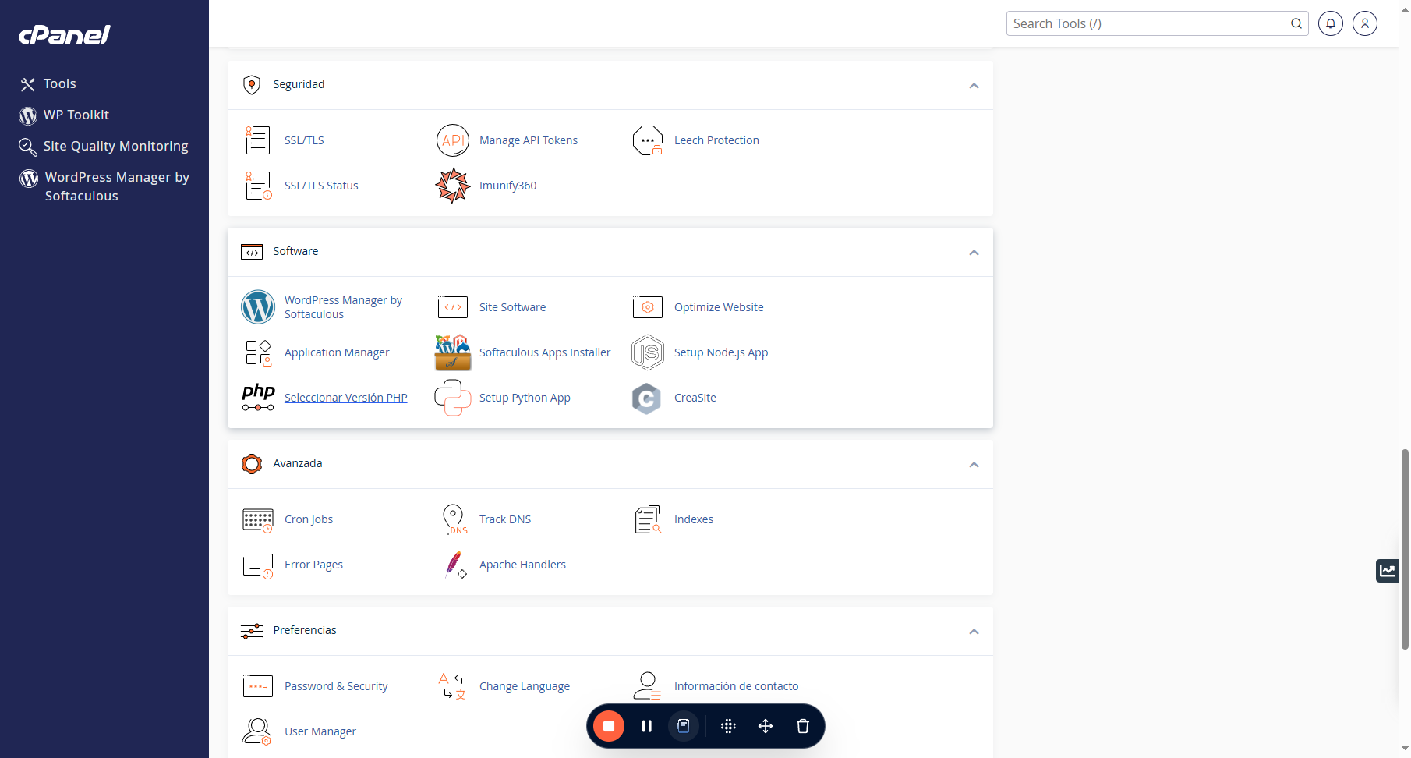Viewport: 1411px width, 758px height.
Task: Open the user account icon
Action: (1365, 23)
